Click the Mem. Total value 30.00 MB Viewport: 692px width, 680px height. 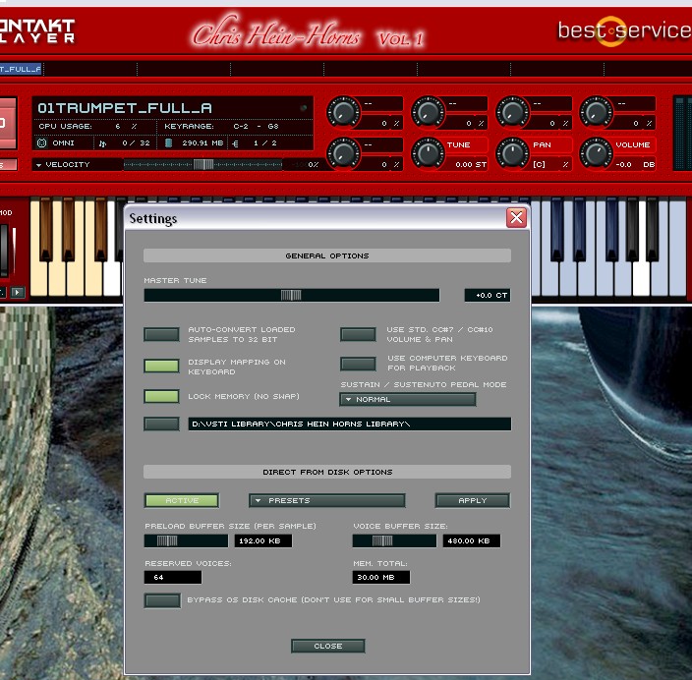coord(381,577)
